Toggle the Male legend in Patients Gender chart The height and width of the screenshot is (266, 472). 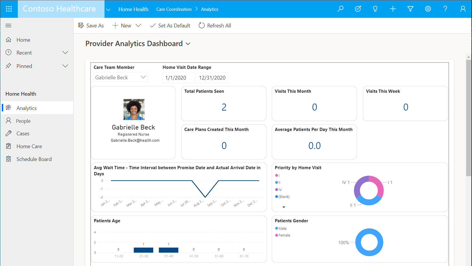click(x=282, y=228)
